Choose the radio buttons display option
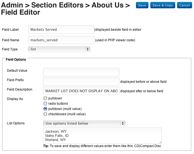Image resolution: width=194 pixels, height=154 pixels. tap(45, 104)
